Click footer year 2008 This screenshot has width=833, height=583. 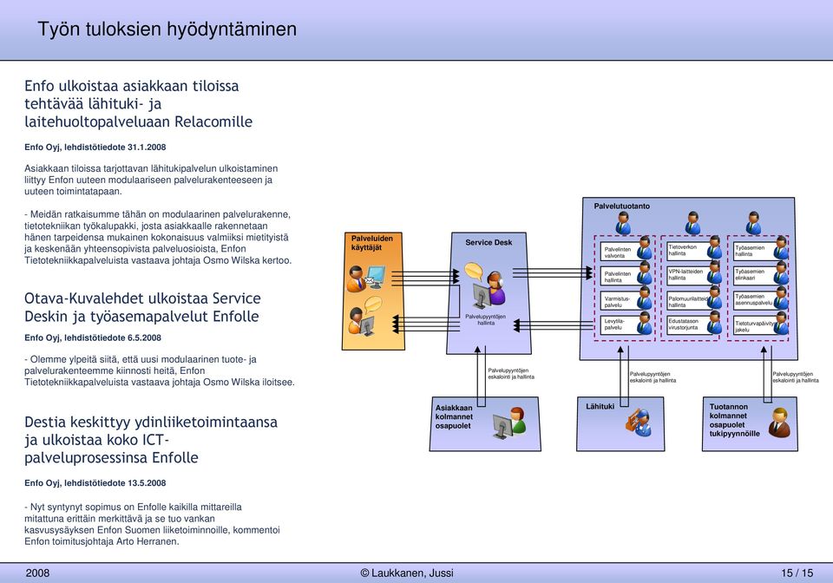(x=37, y=573)
